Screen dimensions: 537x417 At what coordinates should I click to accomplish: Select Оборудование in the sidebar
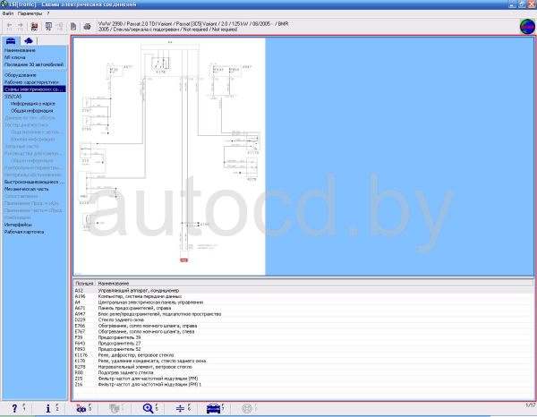point(20,75)
